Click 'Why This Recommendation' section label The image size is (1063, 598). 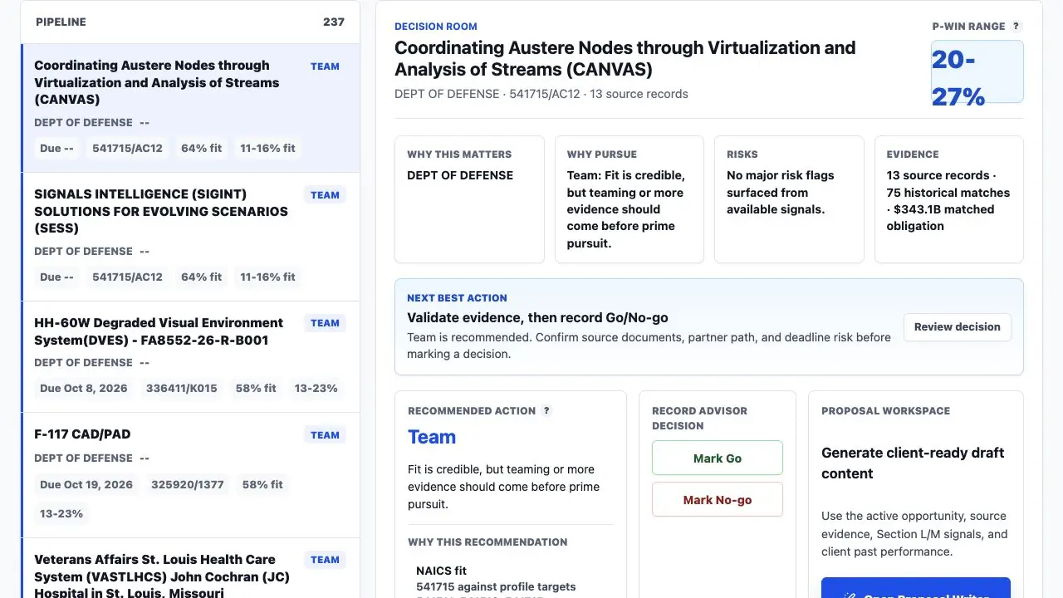[487, 542]
